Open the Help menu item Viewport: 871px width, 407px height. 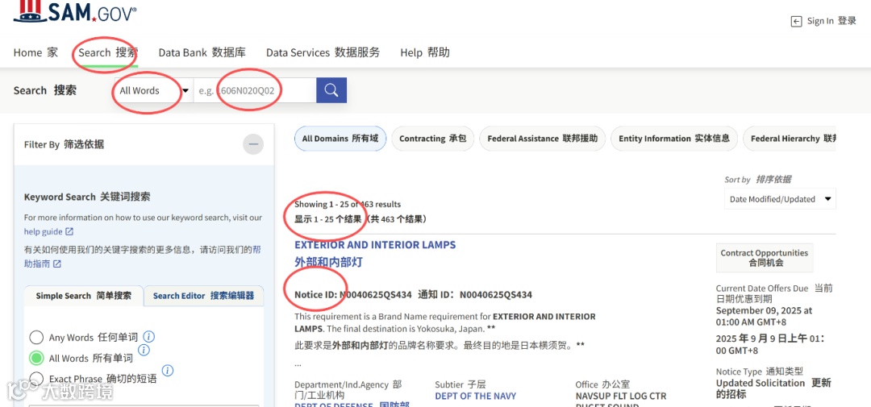click(425, 52)
